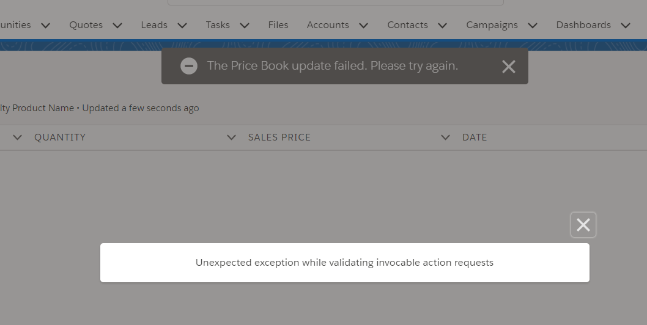The image size is (647, 325).
Task: Close the exception error modal
Action: pyautogui.click(x=583, y=225)
